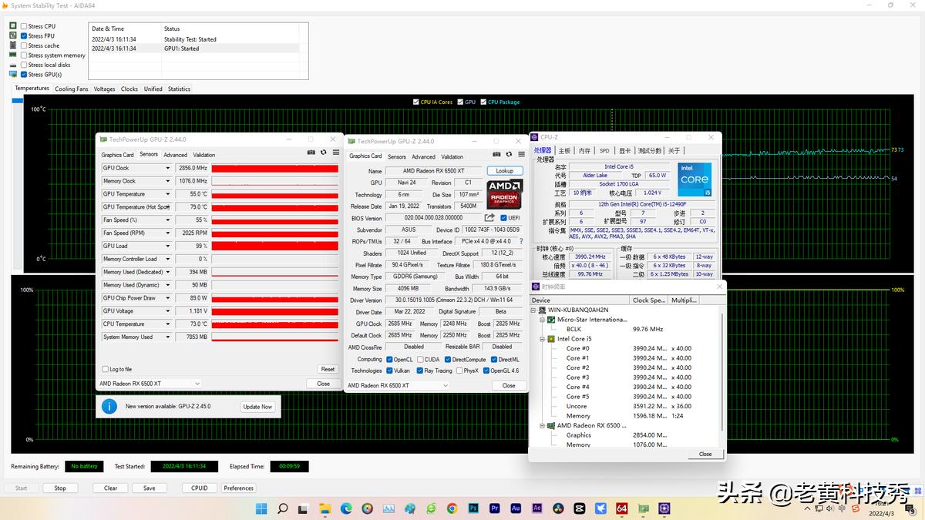Toggle the Log to file checkbox
Screen dimensions: 925x520
click(106, 369)
